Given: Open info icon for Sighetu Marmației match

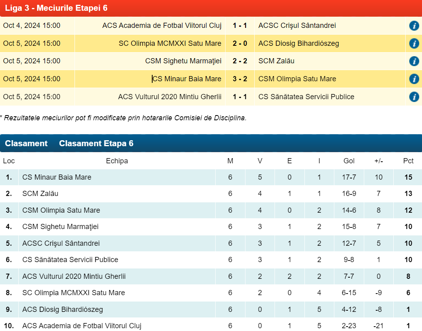Looking at the screenshot, I should click(x=414, y=61).
